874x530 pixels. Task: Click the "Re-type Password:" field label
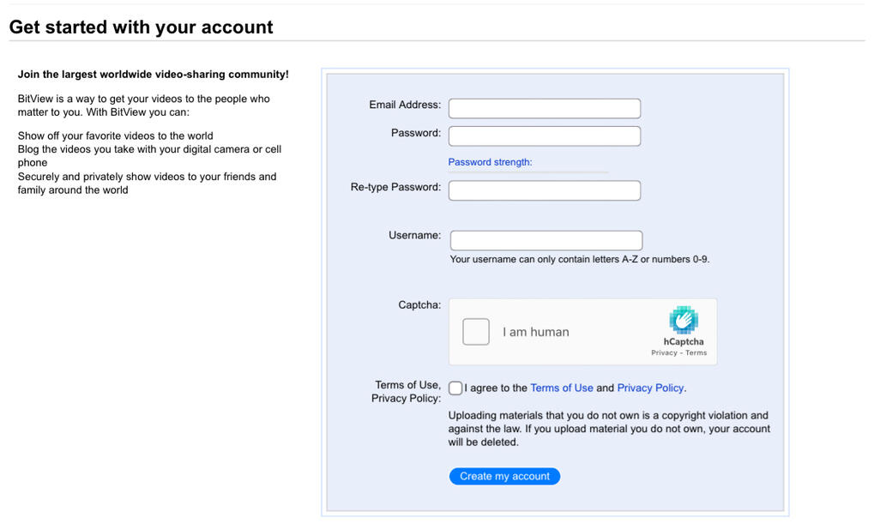[x=395, y=187]
